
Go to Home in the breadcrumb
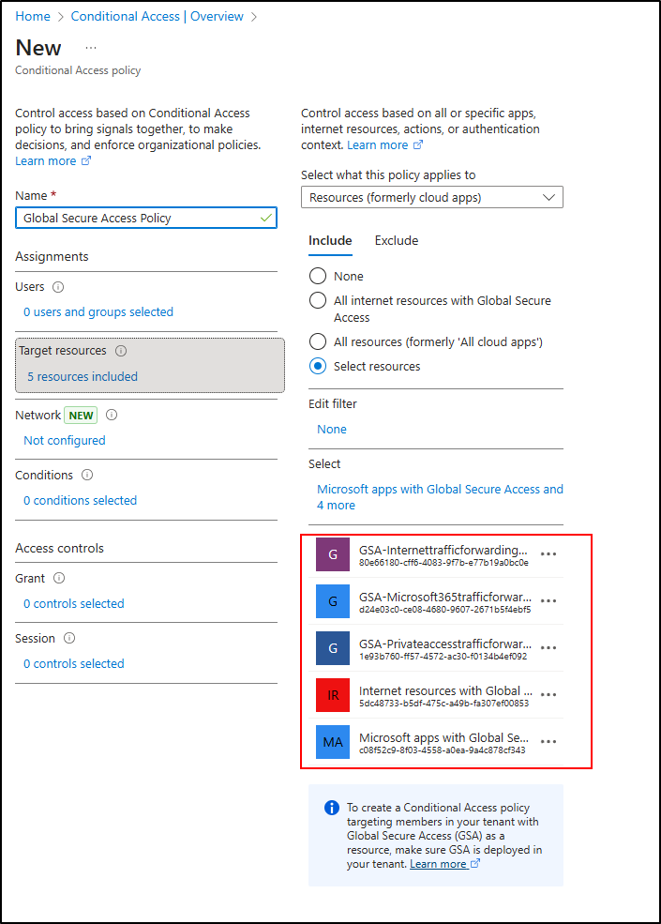33,17
